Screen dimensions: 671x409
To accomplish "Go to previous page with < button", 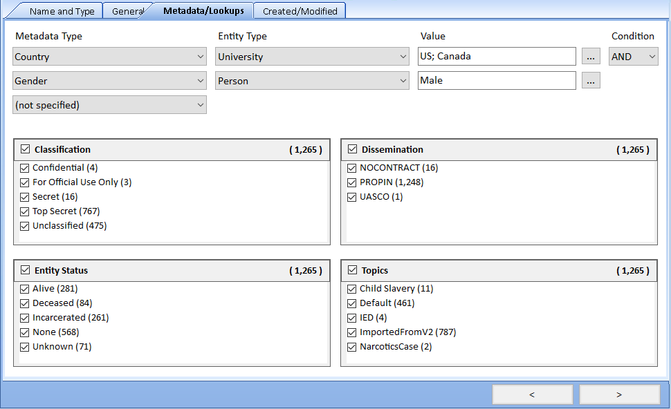I will pos(533,394).
